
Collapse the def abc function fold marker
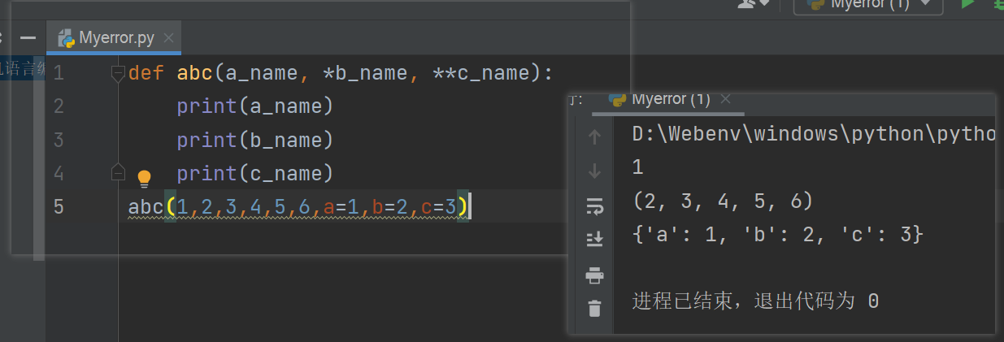(x=118, y=73)
